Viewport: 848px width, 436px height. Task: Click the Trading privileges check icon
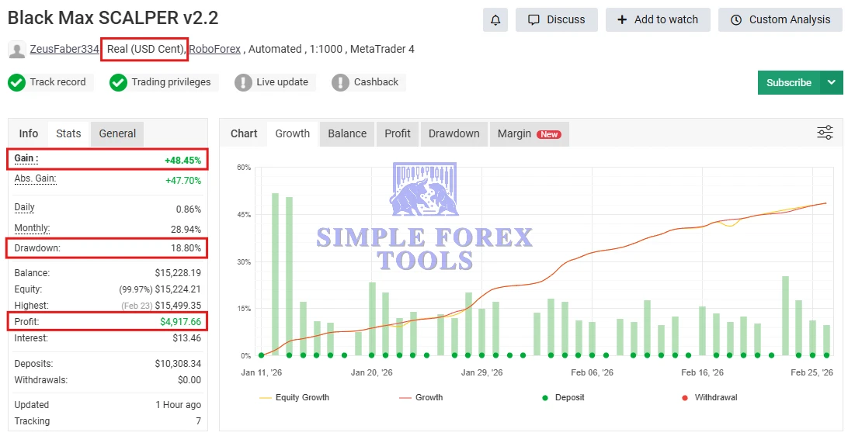tap(119, 83)
